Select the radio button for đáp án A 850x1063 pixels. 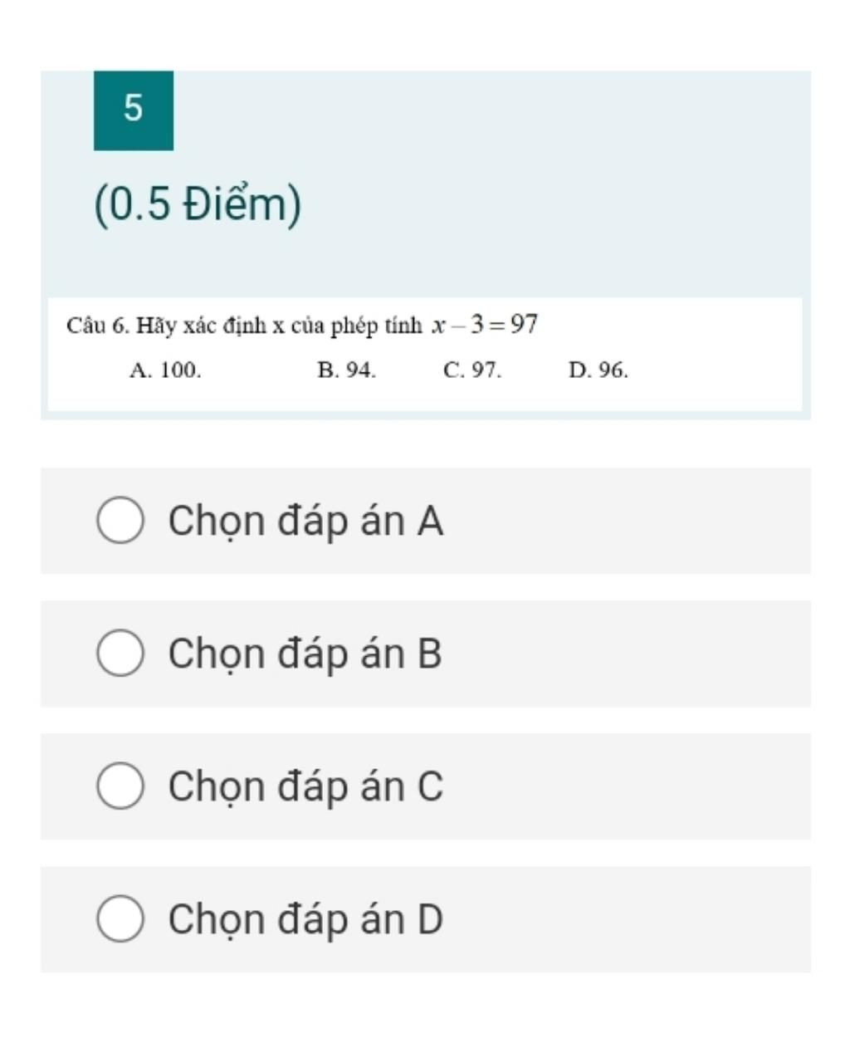click(120, 521)
